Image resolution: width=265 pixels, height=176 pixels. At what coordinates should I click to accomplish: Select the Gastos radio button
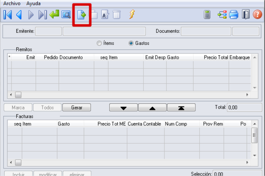point(131,43)
